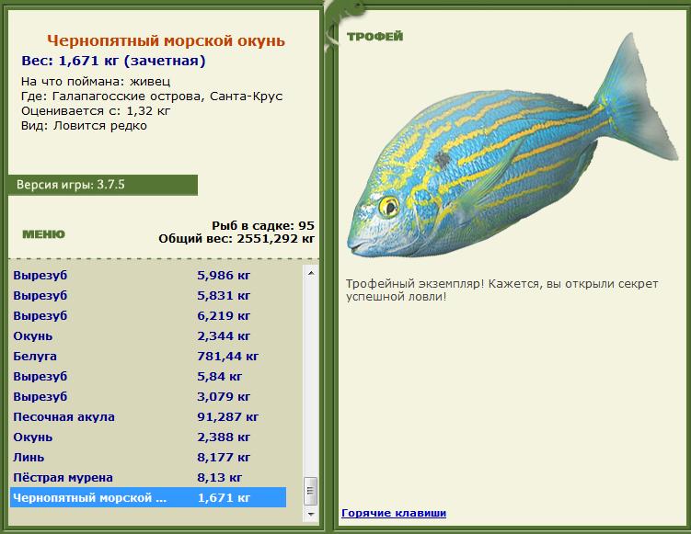Select the Вырезуб 3,079 кг row

(148, 397)
